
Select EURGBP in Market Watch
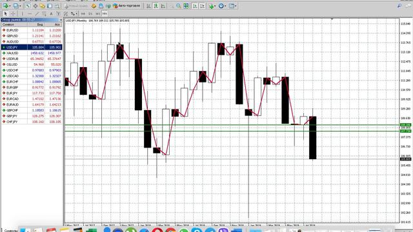pos(32,88)
